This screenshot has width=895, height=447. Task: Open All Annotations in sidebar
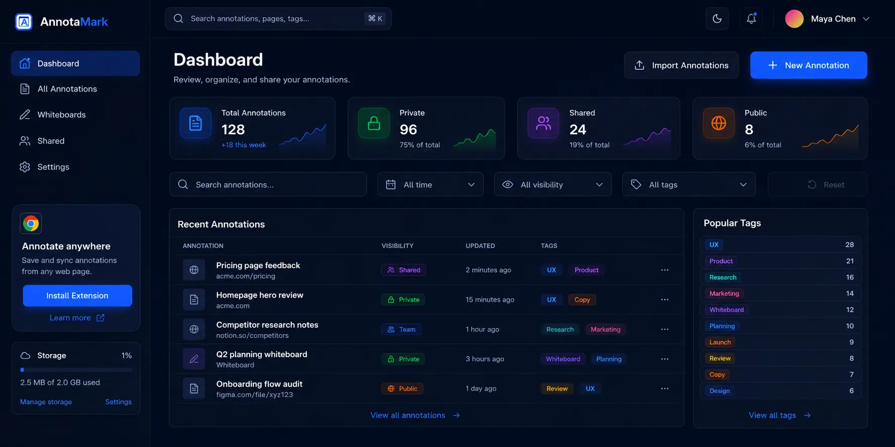point(75,89)
